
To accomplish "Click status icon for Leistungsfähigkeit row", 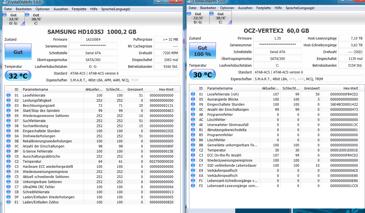I will tap(8, 101).
